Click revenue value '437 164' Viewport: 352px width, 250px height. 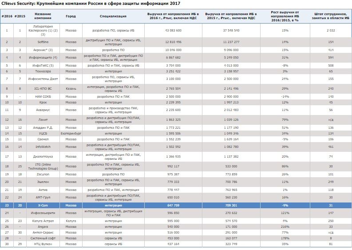[x=173, y=244]
